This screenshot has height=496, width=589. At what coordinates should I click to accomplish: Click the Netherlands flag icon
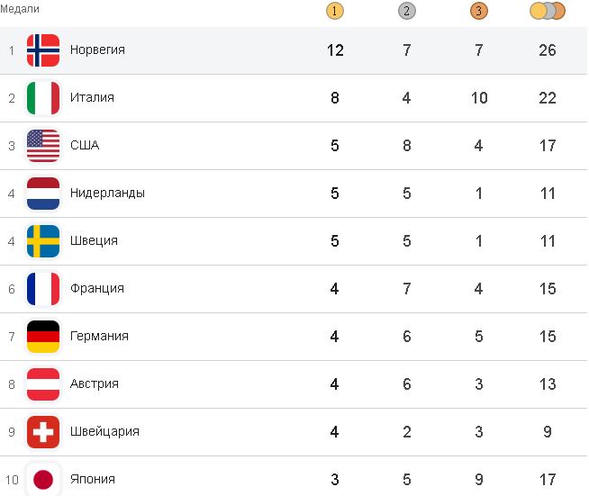43,194
